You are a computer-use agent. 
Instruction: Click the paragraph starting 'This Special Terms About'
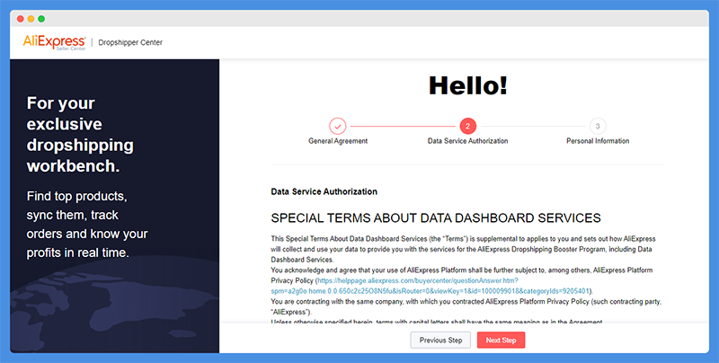(463, 249)
